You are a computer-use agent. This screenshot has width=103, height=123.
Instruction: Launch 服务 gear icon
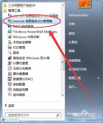click(10, 53)
